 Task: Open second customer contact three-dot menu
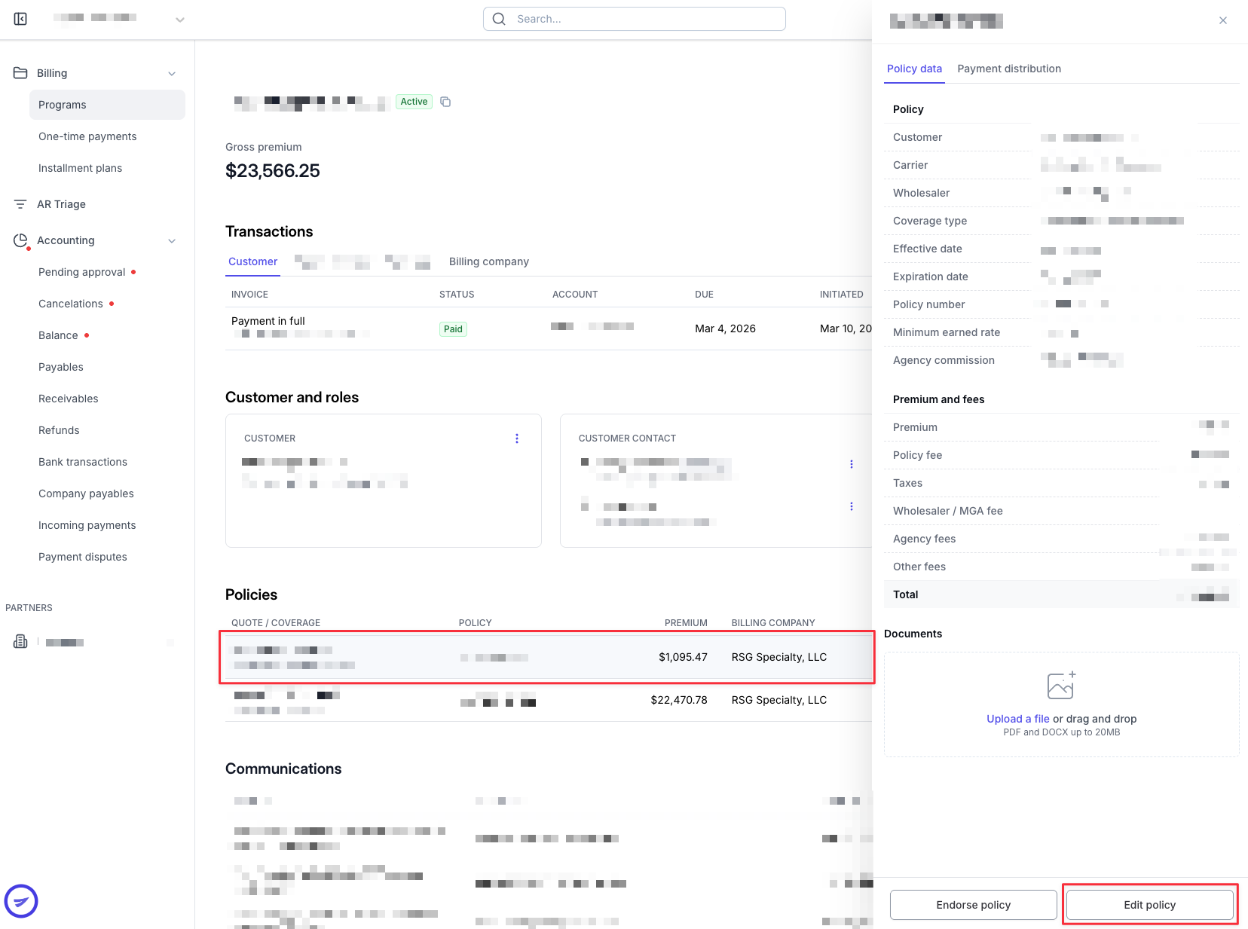click(x=852, y=506)
